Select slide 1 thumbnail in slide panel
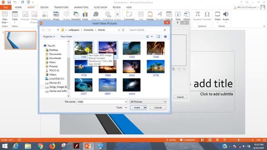 [20, 40]
